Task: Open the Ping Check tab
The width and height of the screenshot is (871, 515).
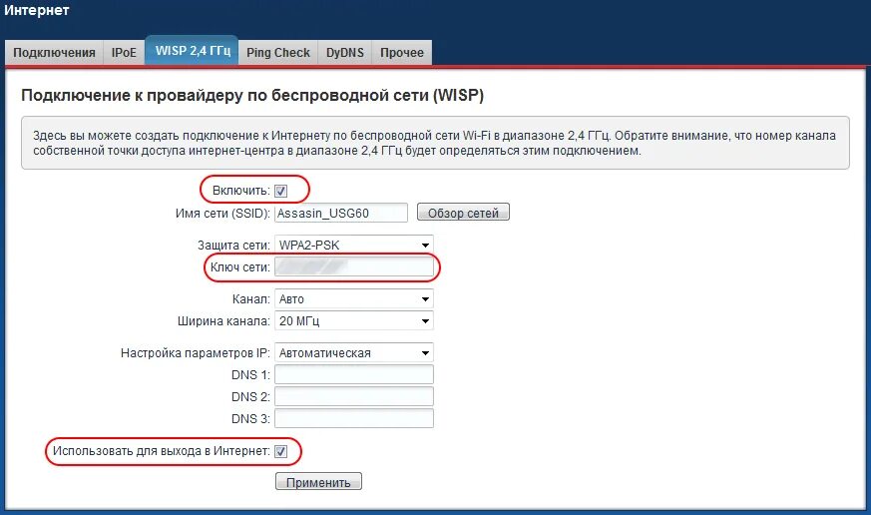Action: pyautogui.click(x=277, y=53)
